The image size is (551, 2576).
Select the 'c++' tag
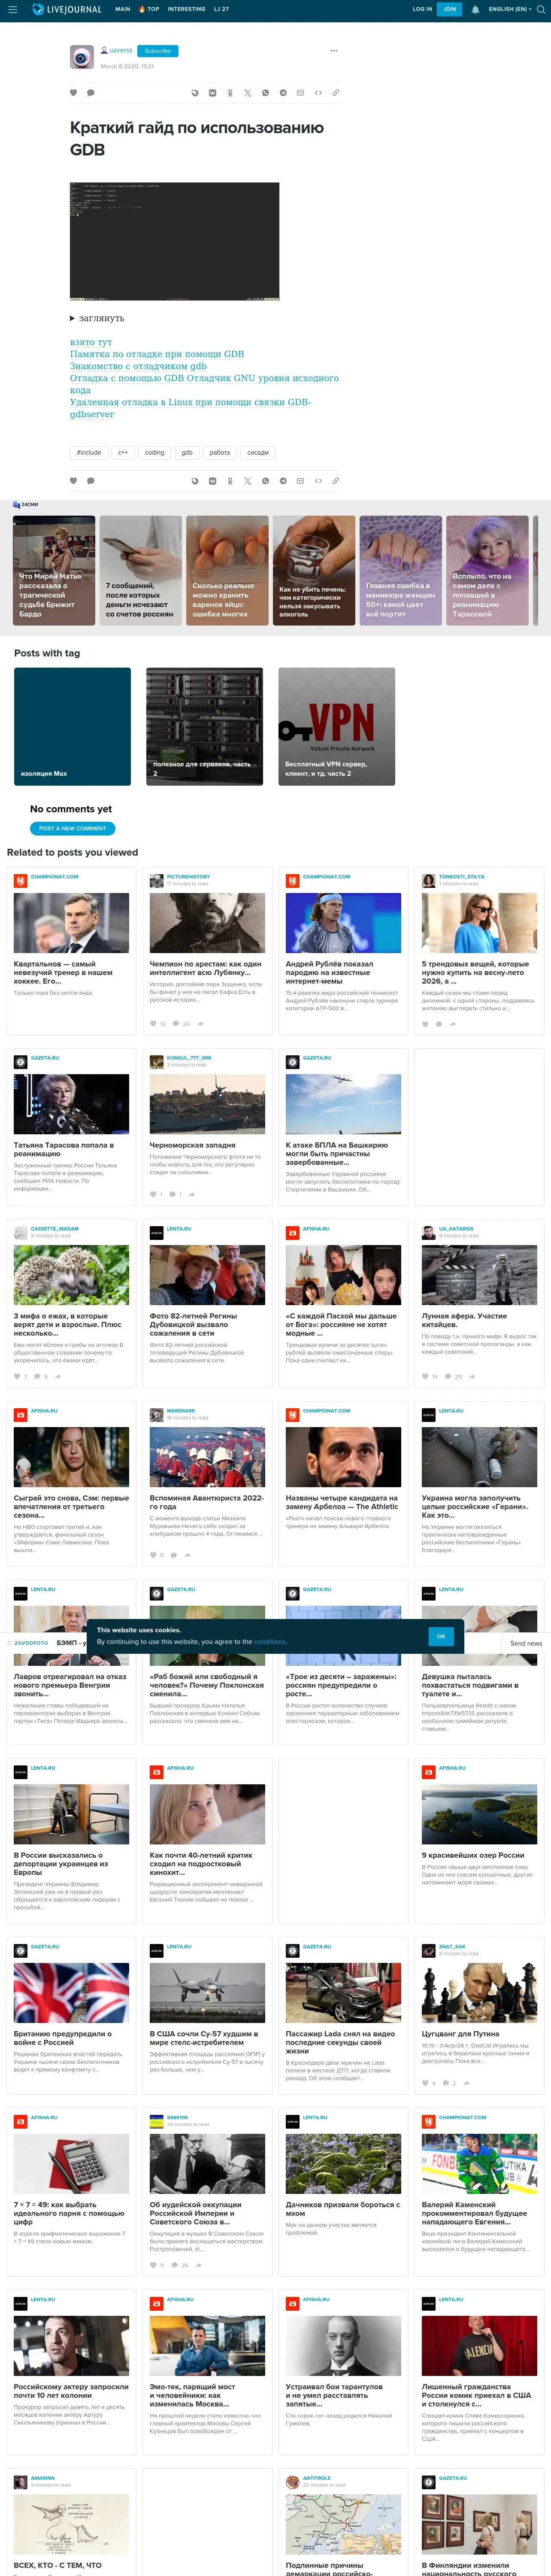(123, 452)
